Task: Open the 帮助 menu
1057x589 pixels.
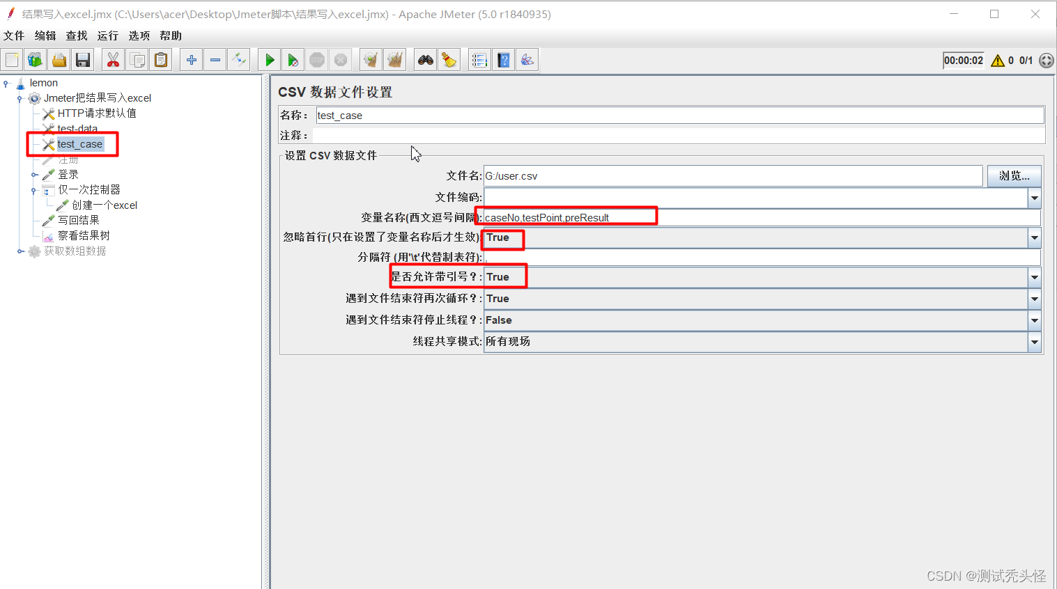Action: (x=171, y=36)
